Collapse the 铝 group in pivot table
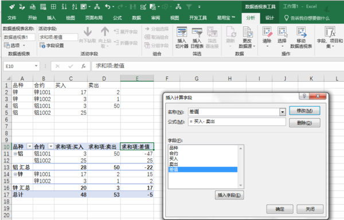 point(15,154)
